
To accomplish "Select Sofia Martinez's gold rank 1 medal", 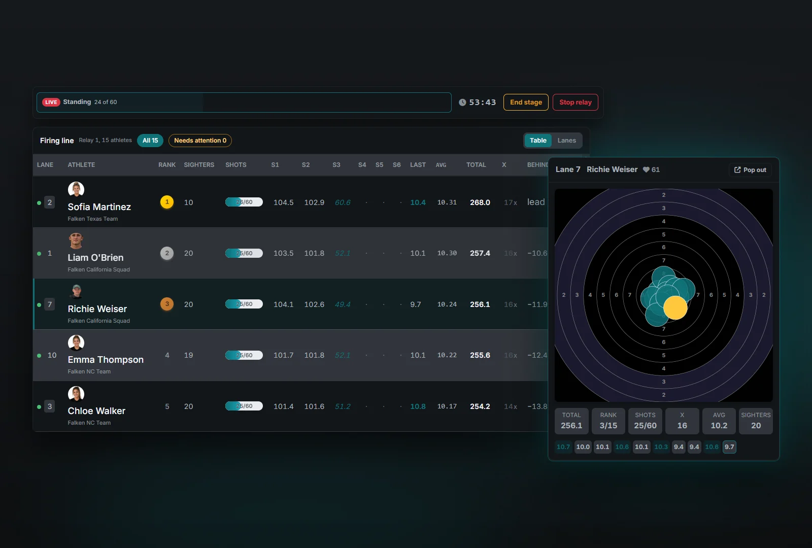I will [x=167, y=202].
